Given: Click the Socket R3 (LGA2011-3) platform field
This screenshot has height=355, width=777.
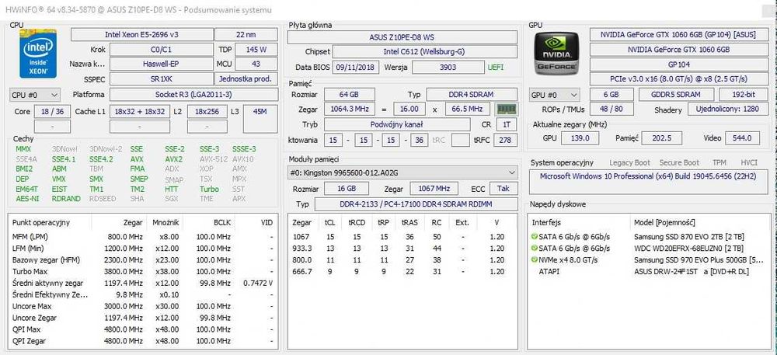Looking at the screenshot, I should click(x=193, y=95).
